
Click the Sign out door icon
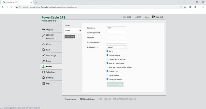tap(153, 17)
